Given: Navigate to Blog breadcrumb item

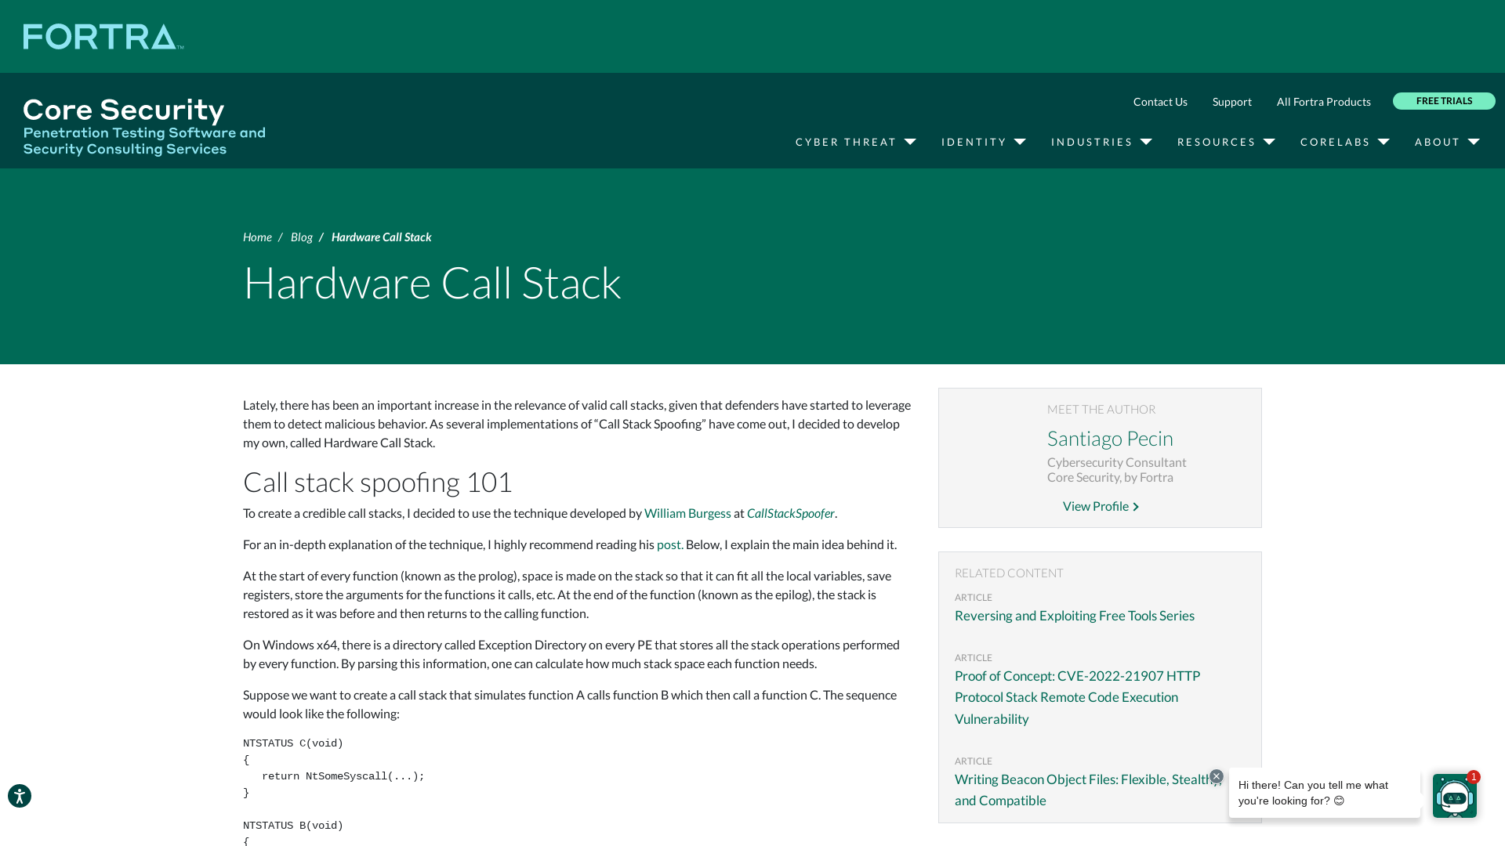Looking at the screenshot, I should coord(302,237).
